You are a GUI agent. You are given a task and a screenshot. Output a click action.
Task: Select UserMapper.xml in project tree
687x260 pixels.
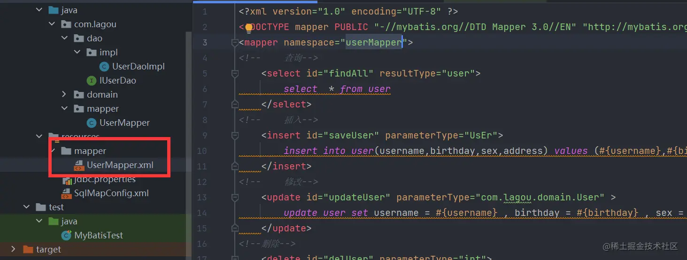tap(120, 165)
